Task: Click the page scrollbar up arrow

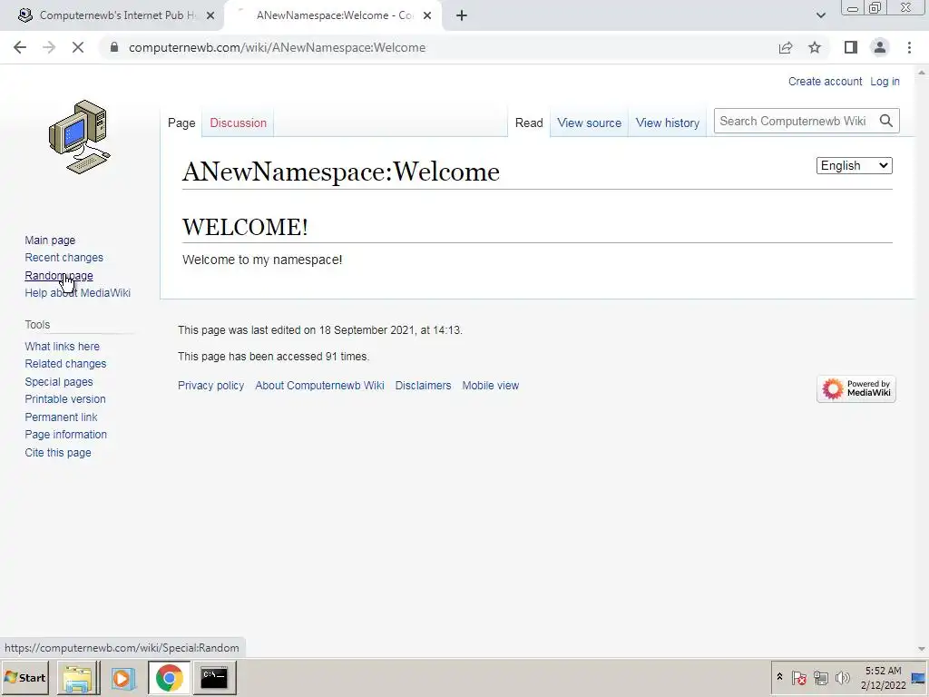Action: click(x=922, y=73)
